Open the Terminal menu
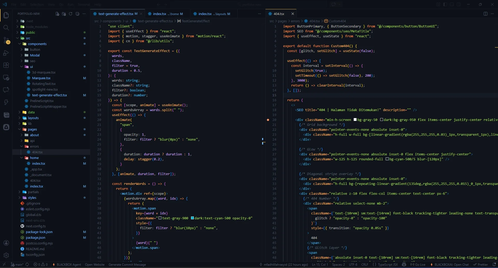 click(84, 4)
